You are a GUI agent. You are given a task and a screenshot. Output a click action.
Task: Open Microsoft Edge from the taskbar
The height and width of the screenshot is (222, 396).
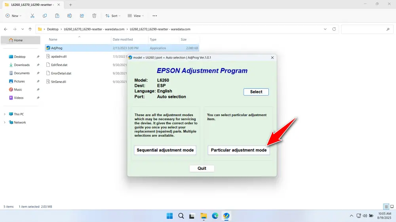coord(215,216)
